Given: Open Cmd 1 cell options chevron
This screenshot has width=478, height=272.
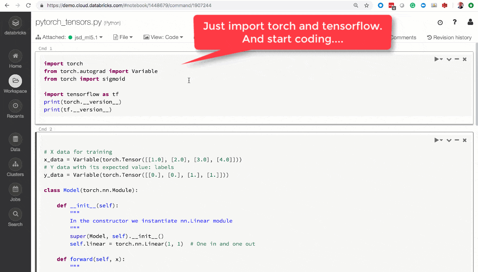Looking at the screenshot, I should (449, 59).
